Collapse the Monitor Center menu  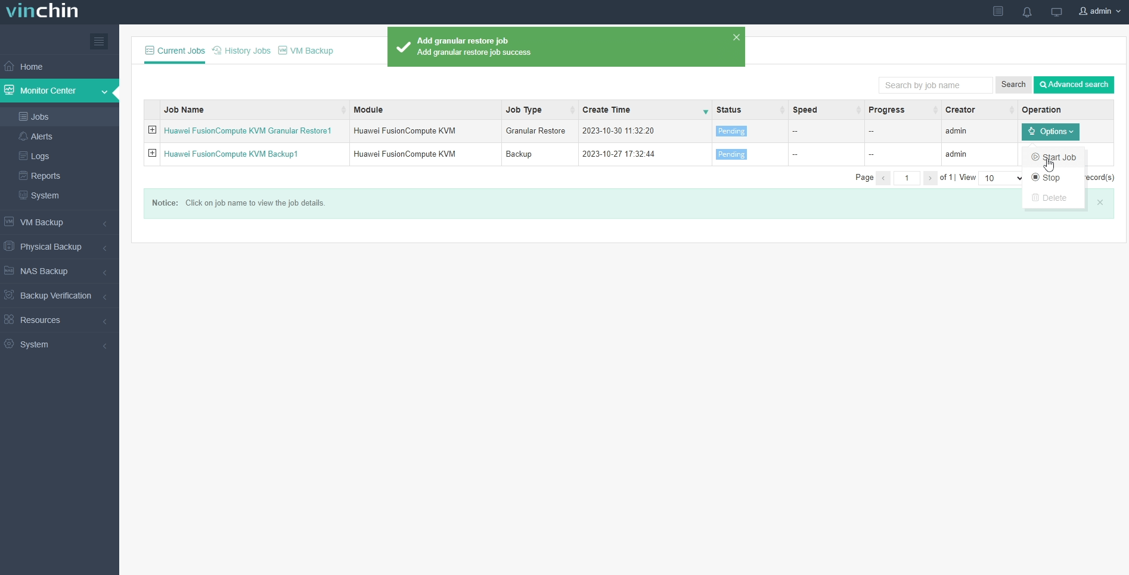(x=60, y=91)
